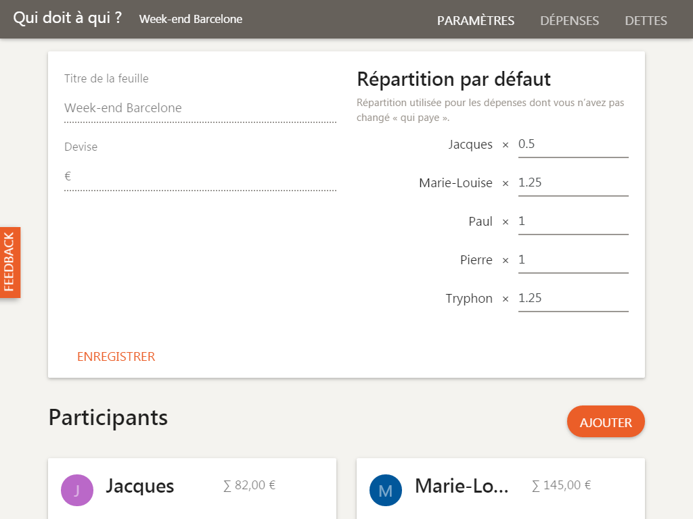
Task: Open the FEEDBACK side tab
Action: [9, 262]
